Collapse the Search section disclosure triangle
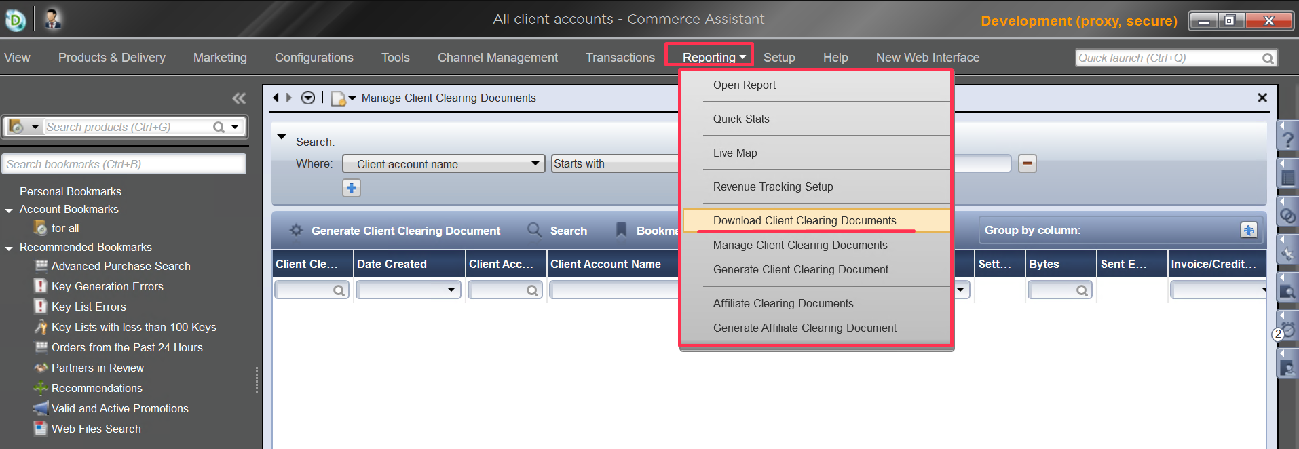 282,137
